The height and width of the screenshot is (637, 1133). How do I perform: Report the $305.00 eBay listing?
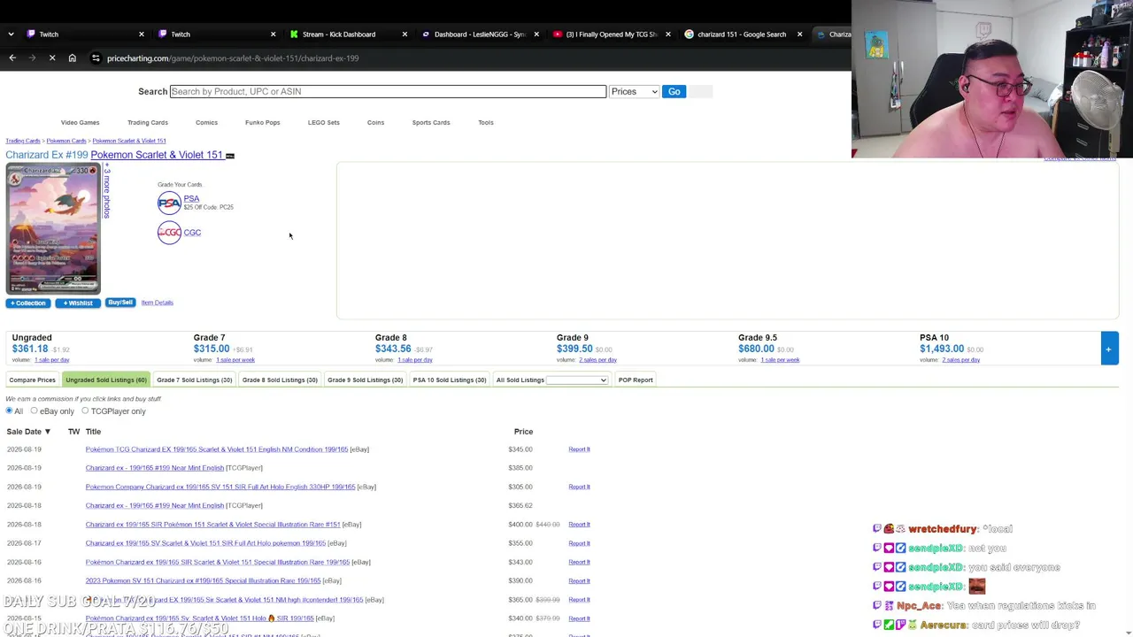[x=579, y=487]
